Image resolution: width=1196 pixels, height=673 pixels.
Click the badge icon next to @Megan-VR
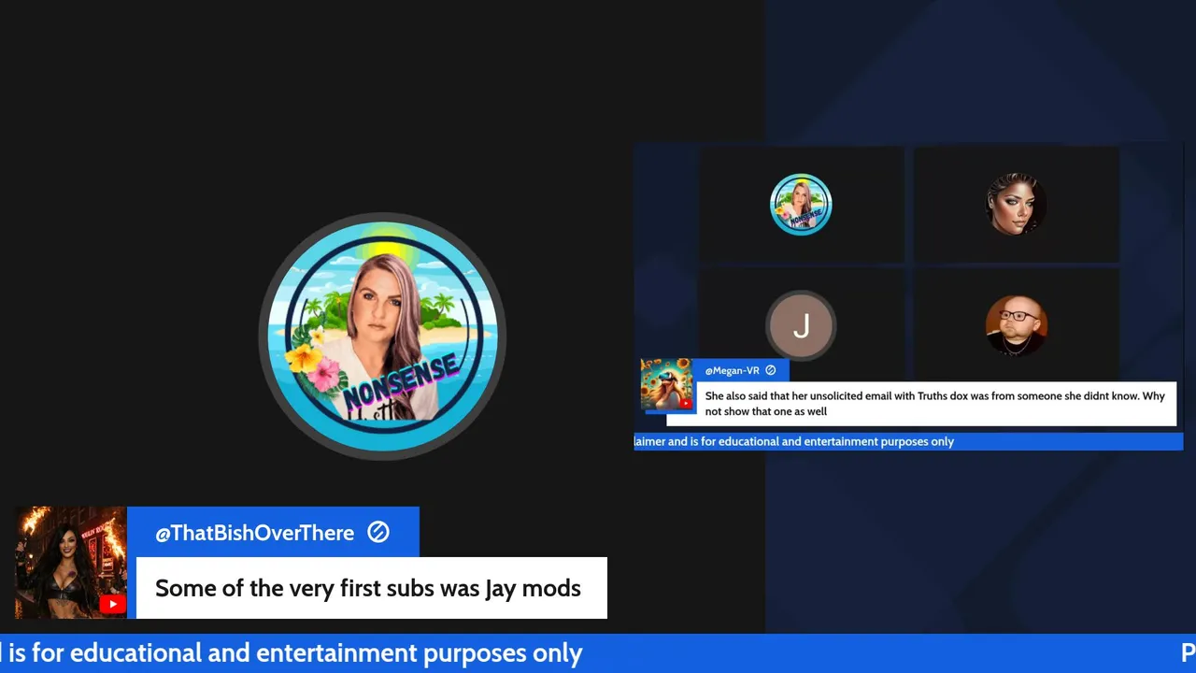pyautogui.click(x=771, y=371)
